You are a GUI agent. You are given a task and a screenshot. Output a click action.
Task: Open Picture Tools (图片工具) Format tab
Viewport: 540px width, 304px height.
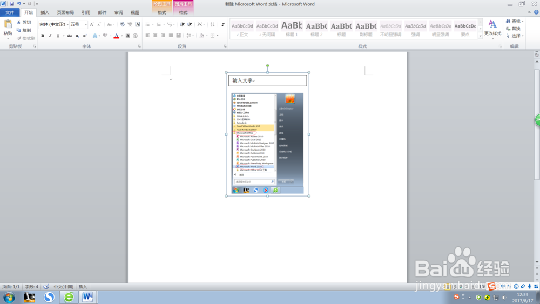click(x=183, y=12)
